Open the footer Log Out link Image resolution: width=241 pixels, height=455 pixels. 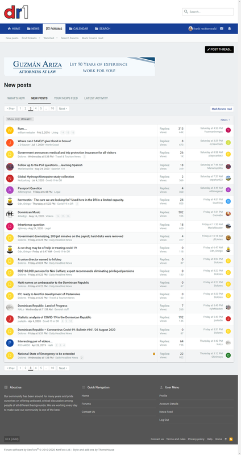tap(164, 420)
